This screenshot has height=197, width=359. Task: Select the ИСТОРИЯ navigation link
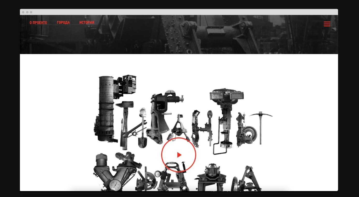[x=87, y=22]
